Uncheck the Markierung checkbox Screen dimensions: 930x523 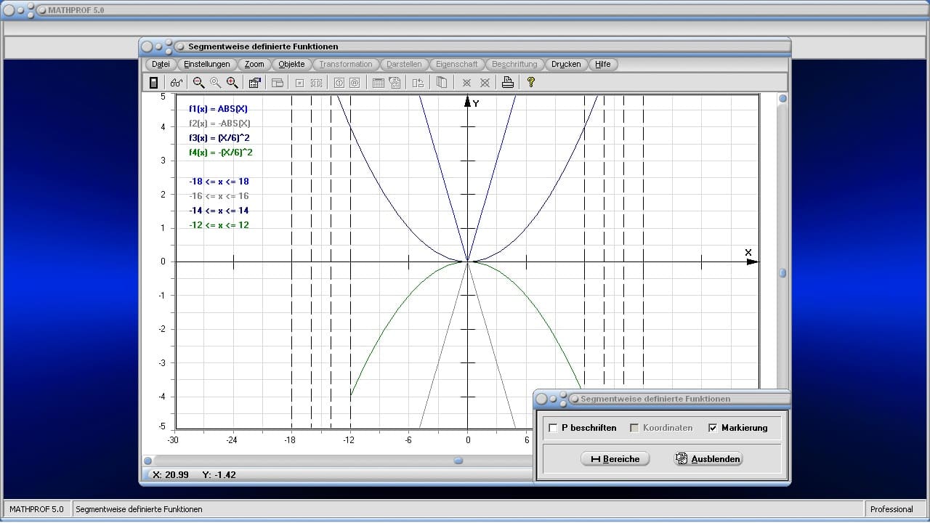click(713, 428)
